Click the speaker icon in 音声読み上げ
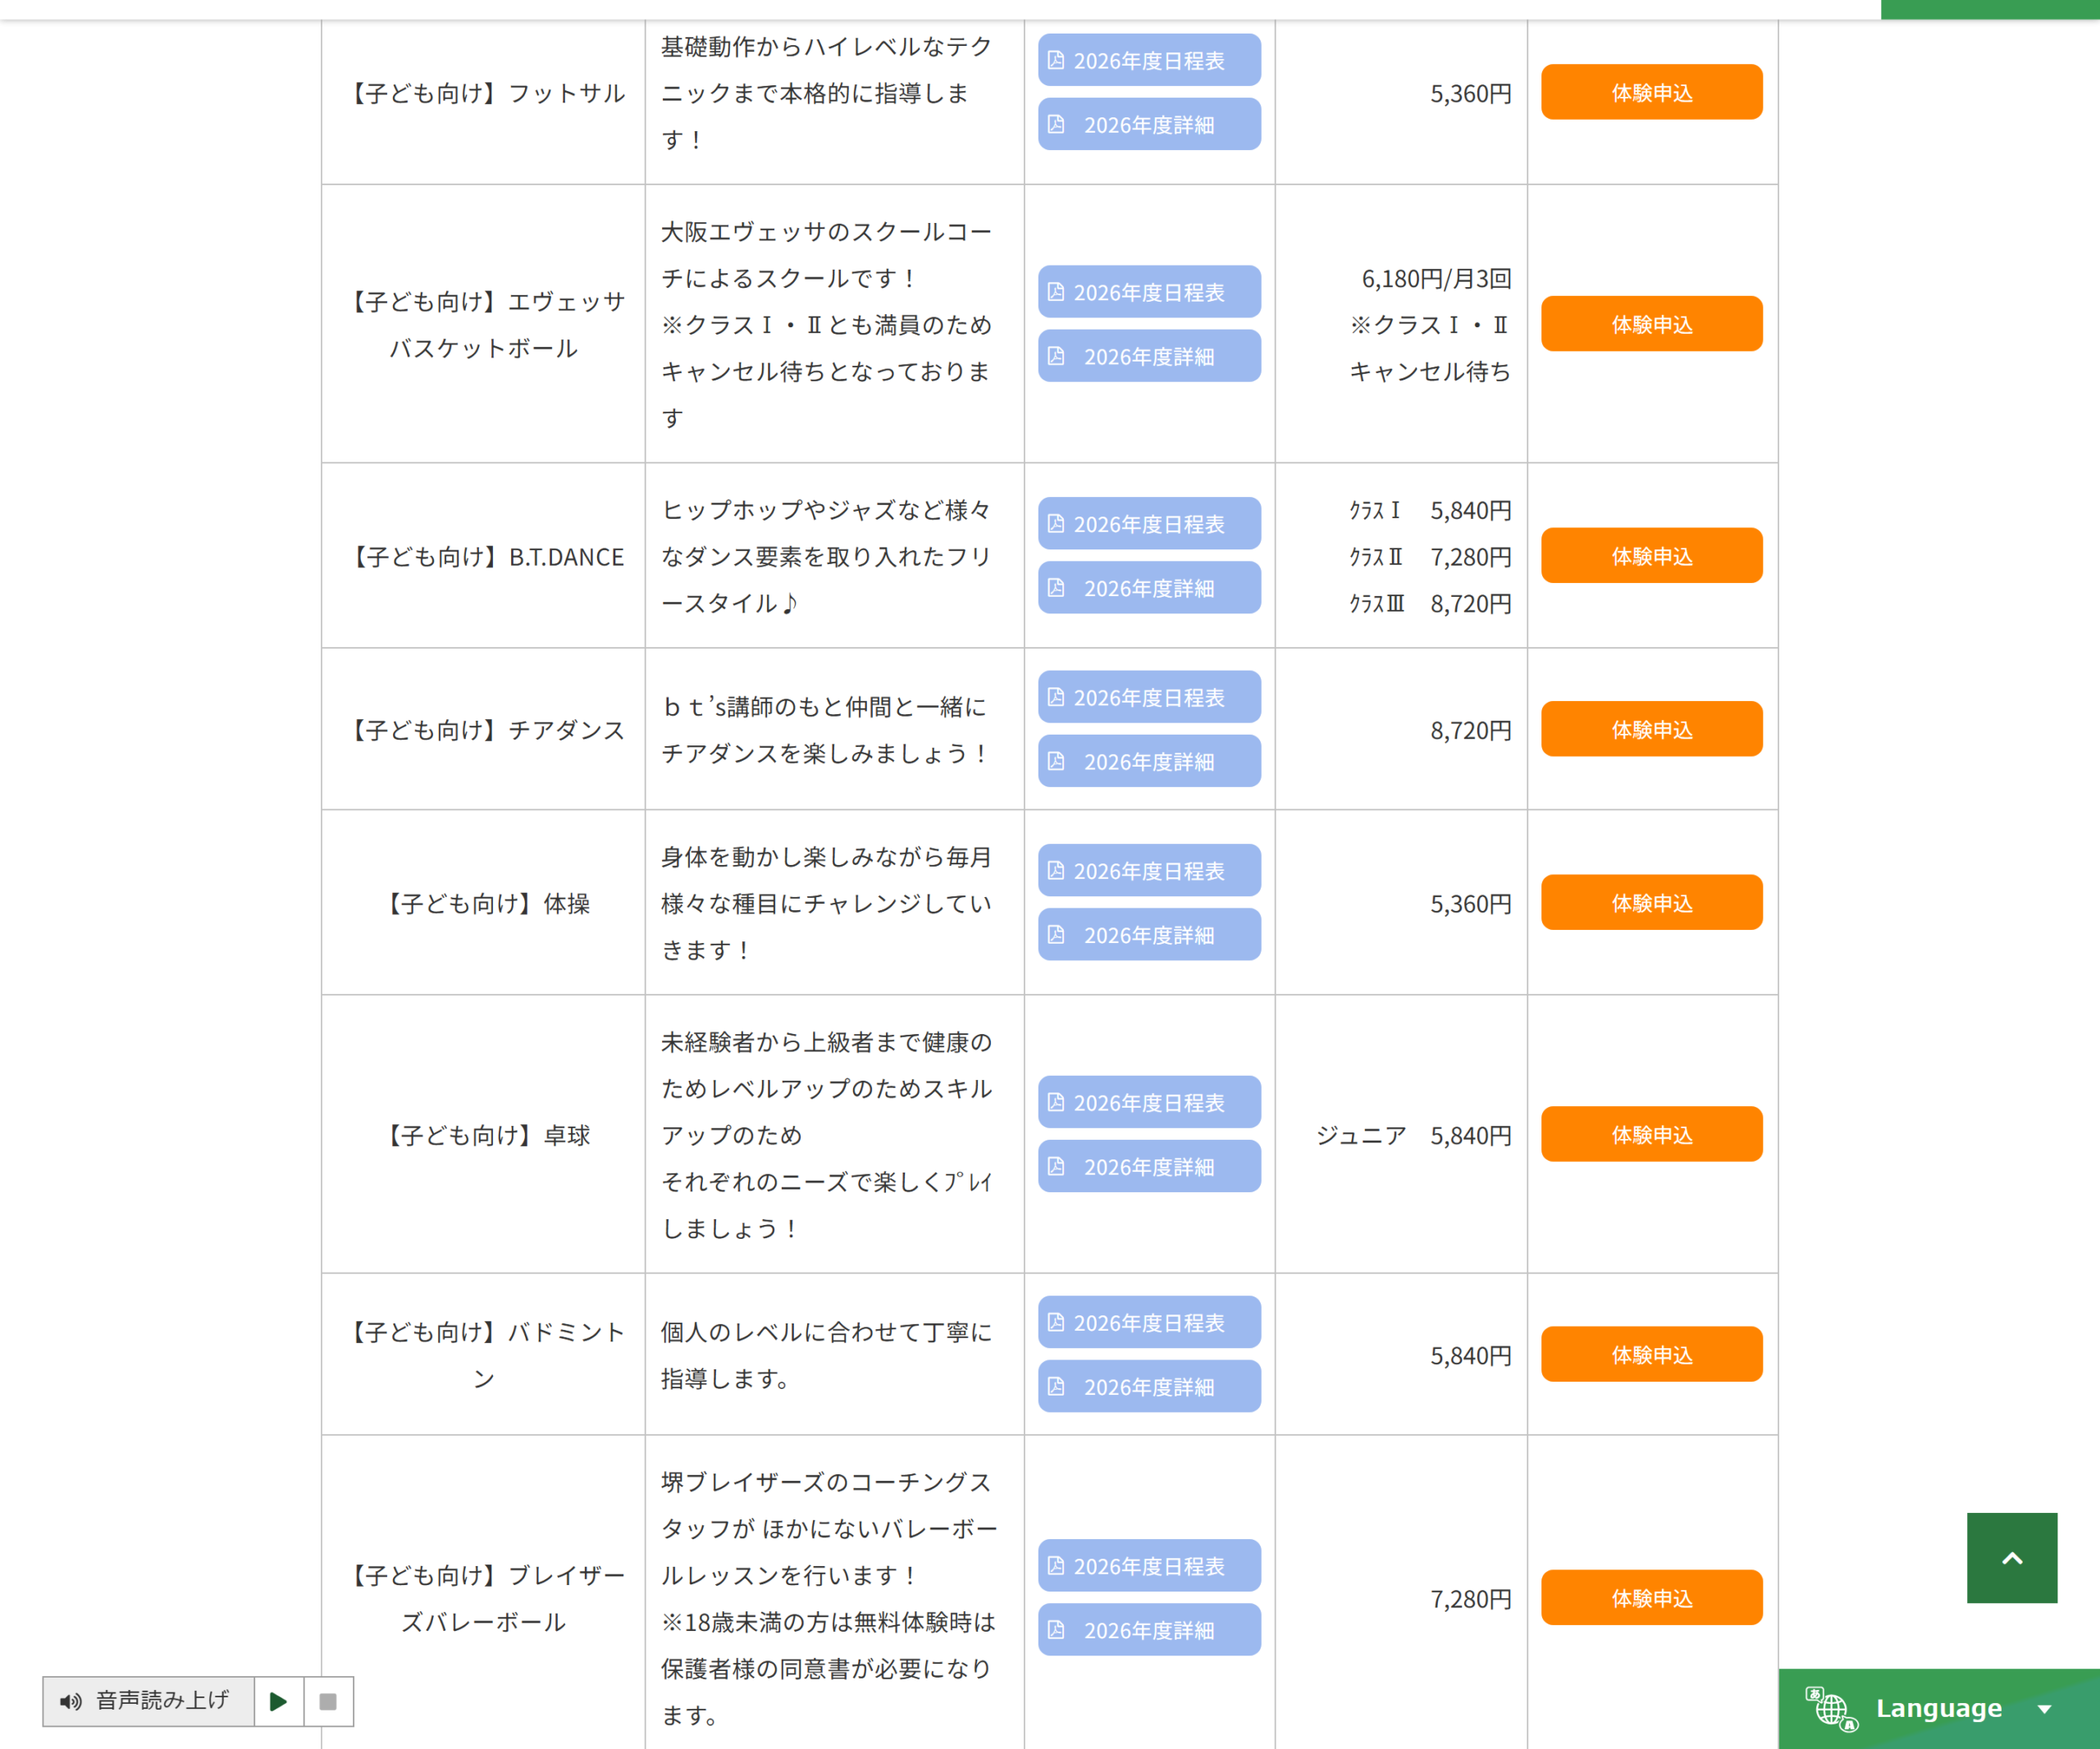The width and height of the screenshot is (2100, 1749). tap(70, 1701)
